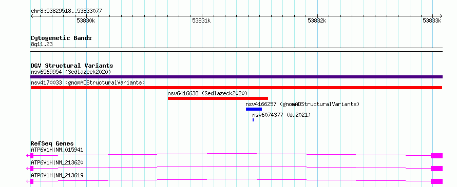Viewport: 457px width, 187px height.
Task: Open variant label nsv6569954 (Sedlazeck2020)
Action: tap(71, 72)
